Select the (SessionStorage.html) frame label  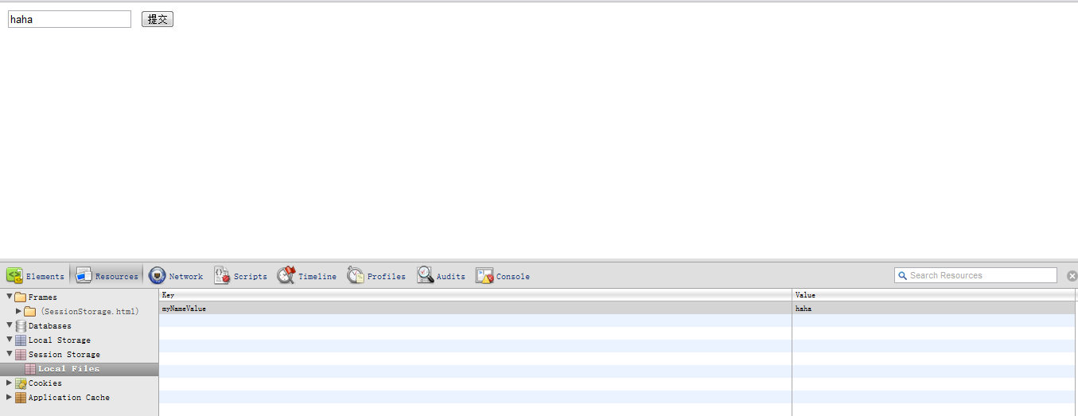coord(90,312)
